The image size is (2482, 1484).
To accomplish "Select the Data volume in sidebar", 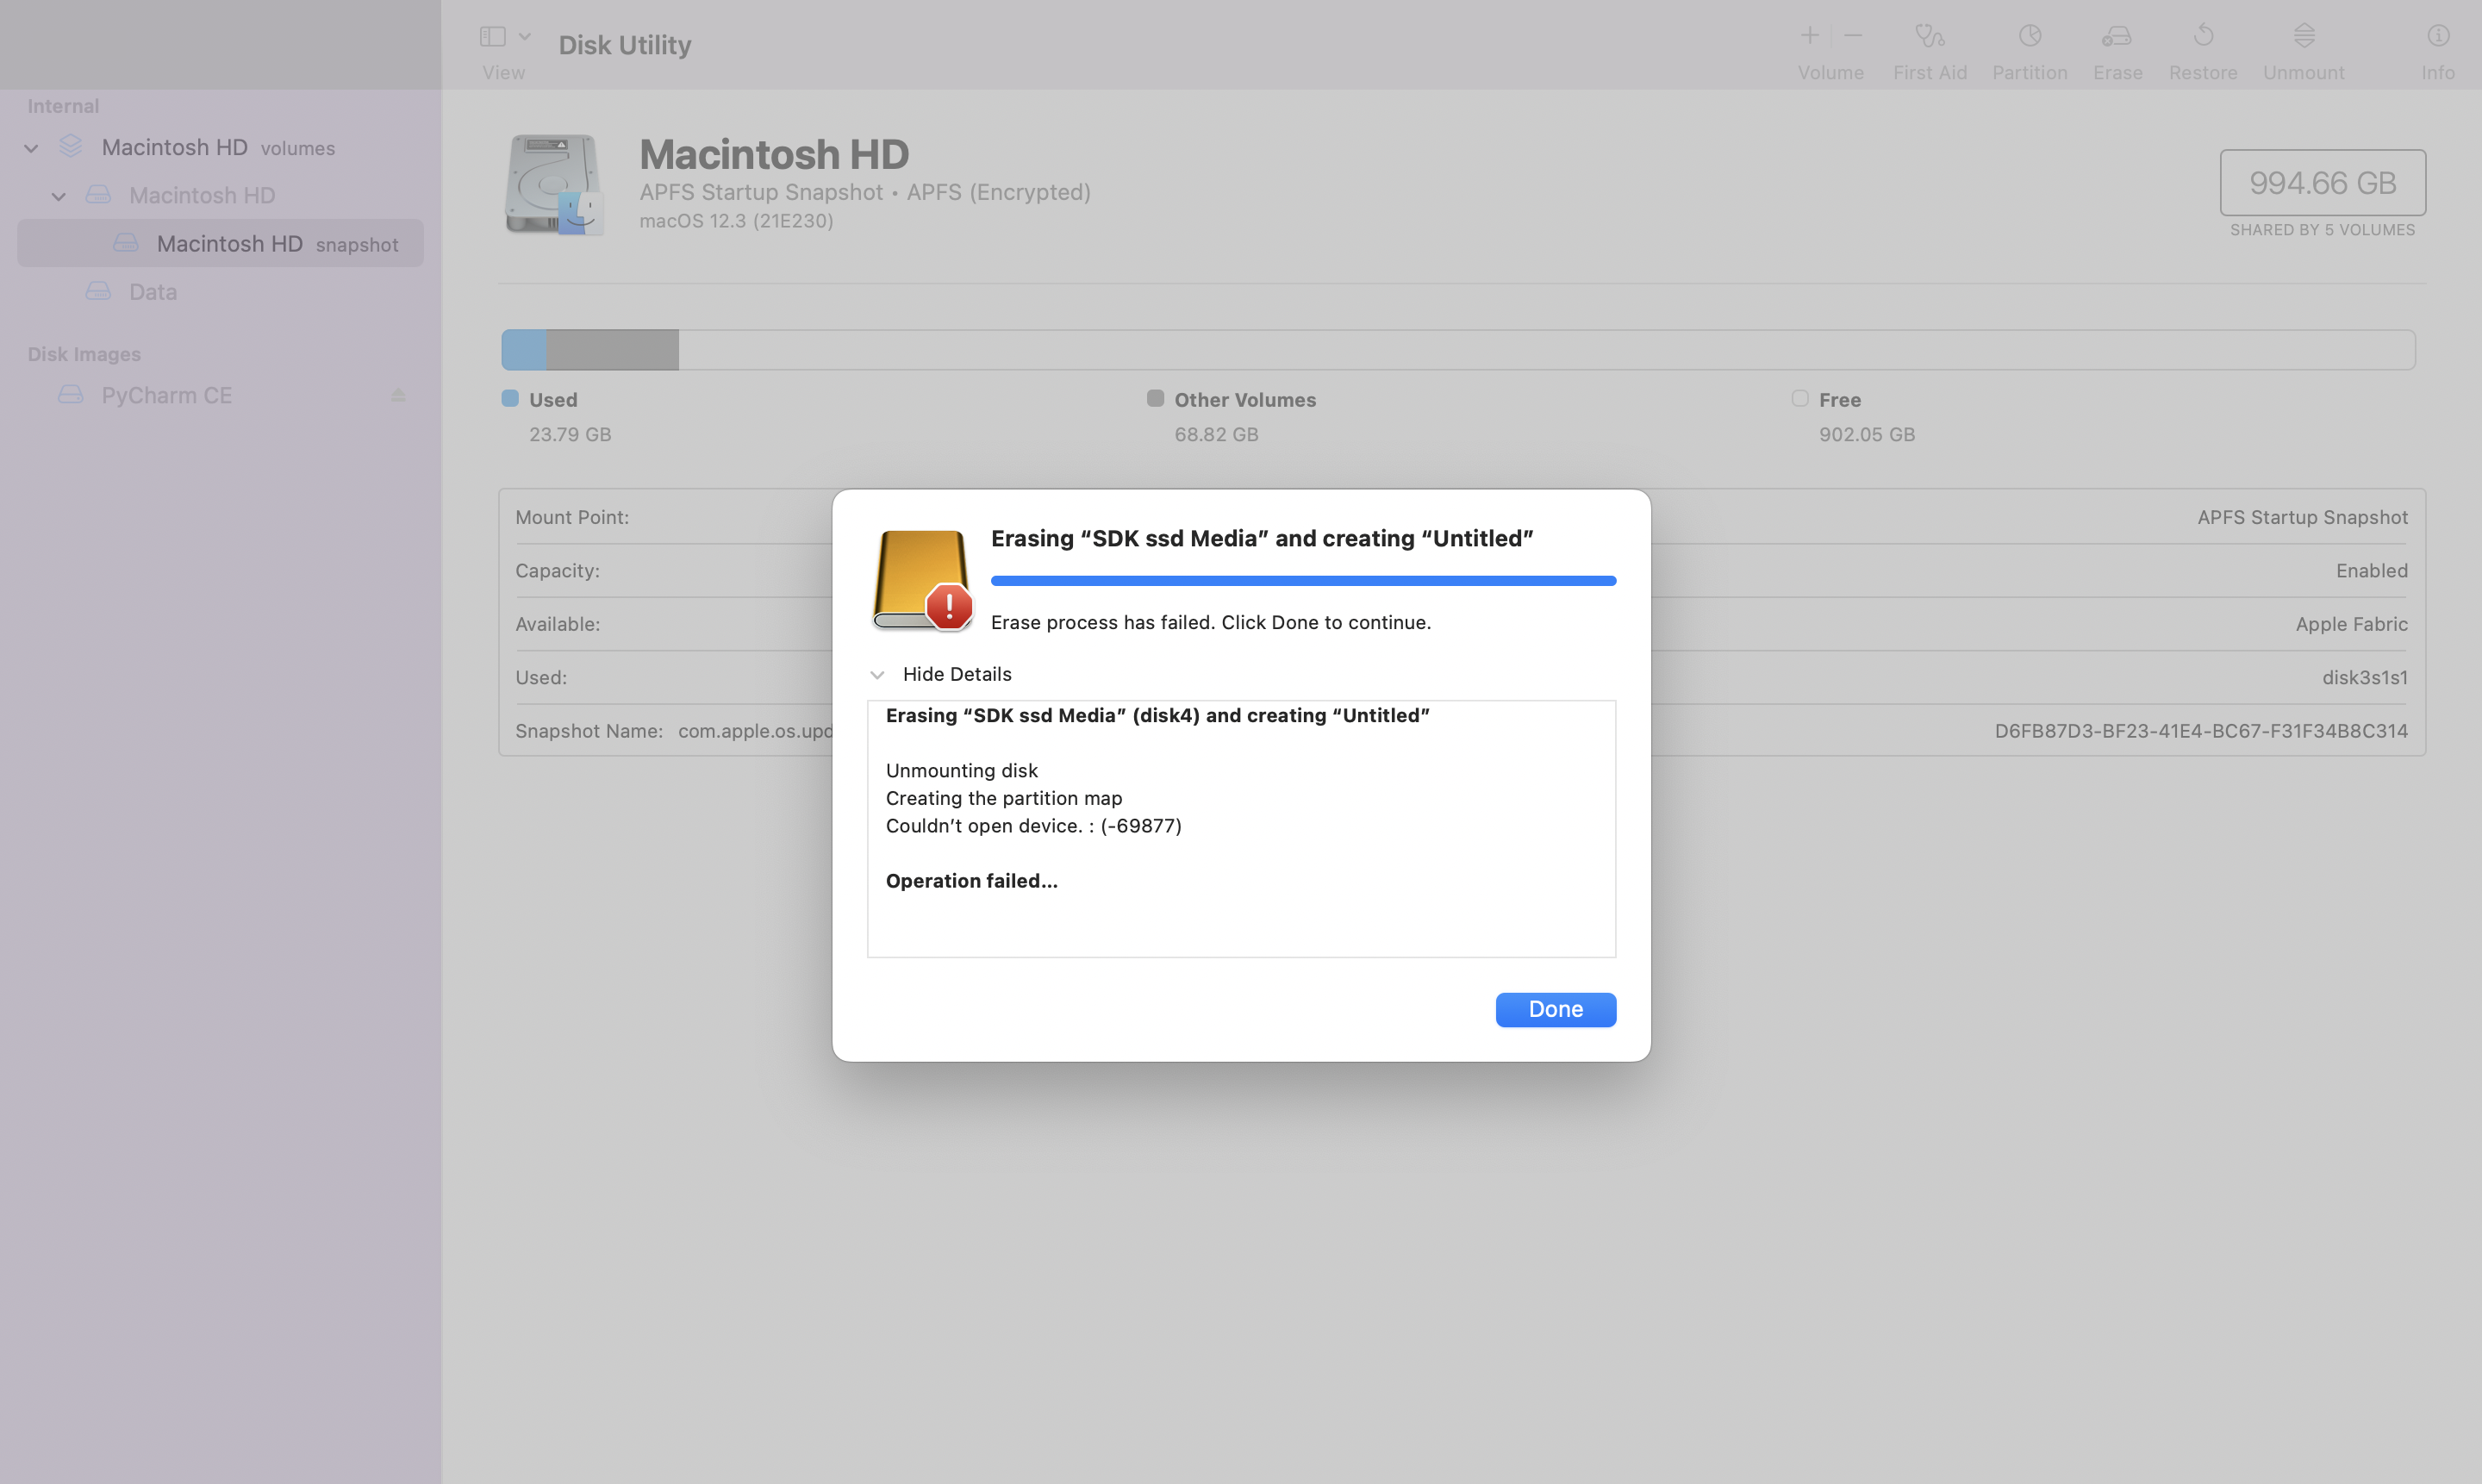I will (x=152, y=292).
